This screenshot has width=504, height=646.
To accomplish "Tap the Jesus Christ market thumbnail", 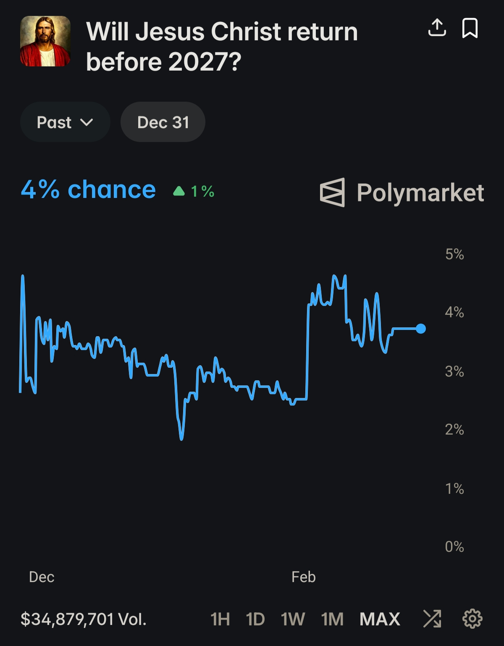I will pos(45,41).
